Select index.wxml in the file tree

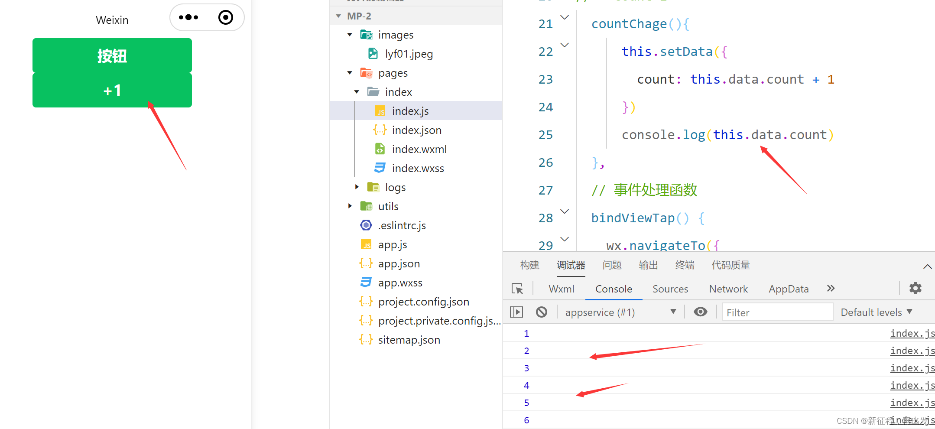point(419,149)
